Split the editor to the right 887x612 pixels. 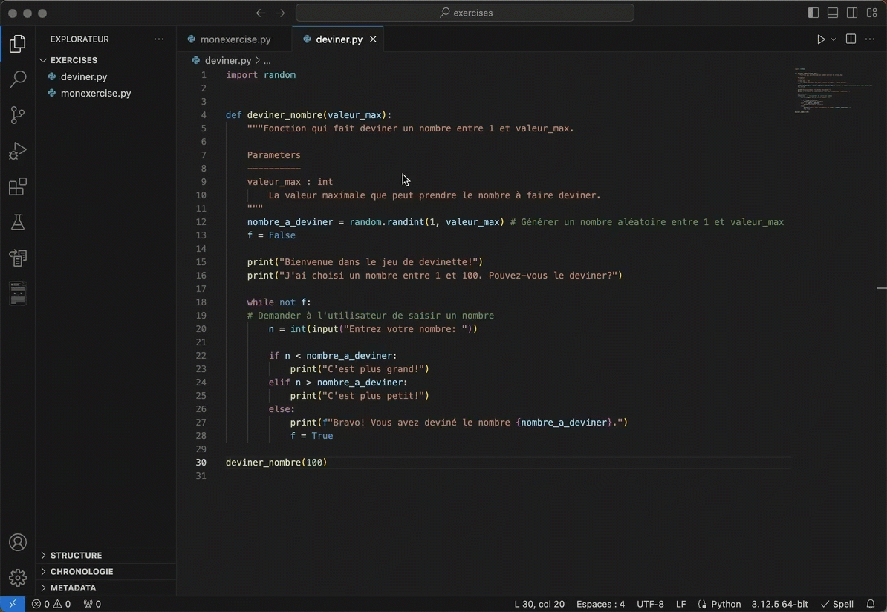click(x=851, y=39)
